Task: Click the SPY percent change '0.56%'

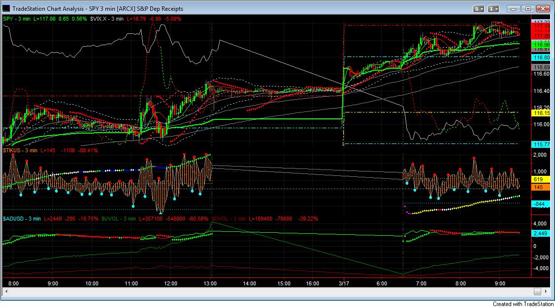Action: coord(79,19)
